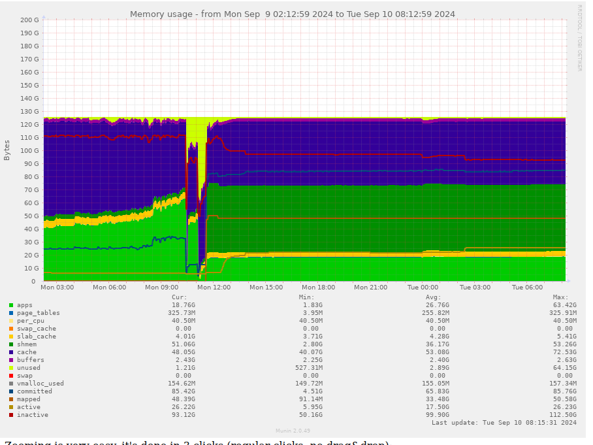Click the unused legend color swatch

[x=11, y=368]
